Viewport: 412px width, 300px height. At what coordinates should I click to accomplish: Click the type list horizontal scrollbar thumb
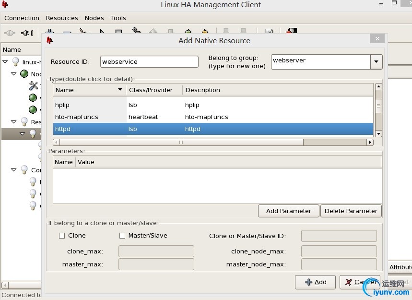(x=181, y=142)
